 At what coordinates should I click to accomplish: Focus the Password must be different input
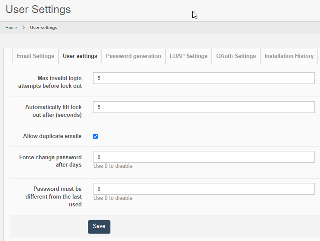pos(204,189)
